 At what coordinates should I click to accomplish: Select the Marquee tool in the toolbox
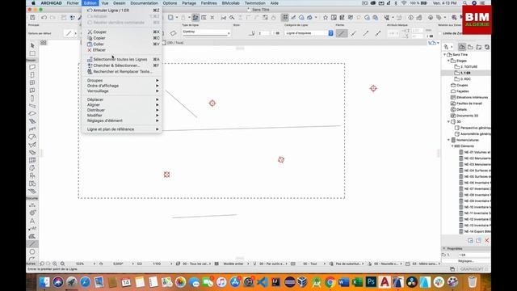click(32, 53)
